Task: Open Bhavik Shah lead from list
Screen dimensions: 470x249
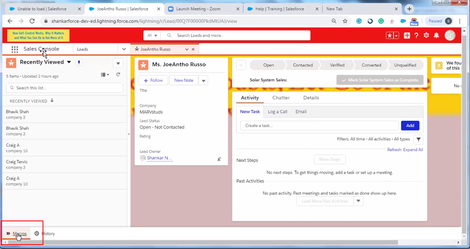Action: tap(17, 112)
